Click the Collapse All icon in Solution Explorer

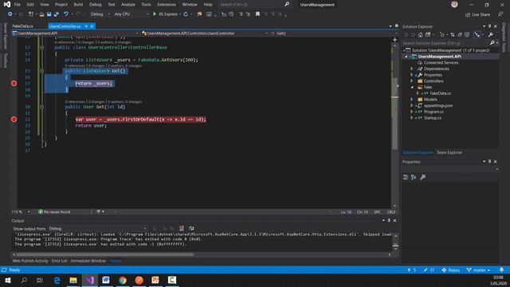coord(460,34)
